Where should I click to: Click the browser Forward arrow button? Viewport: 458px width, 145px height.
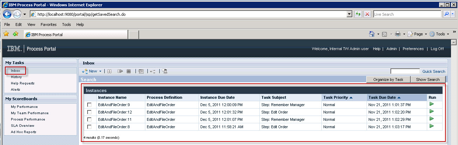click(x=17, y=14)
